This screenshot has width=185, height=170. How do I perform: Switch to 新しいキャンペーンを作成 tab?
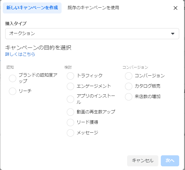32,8
